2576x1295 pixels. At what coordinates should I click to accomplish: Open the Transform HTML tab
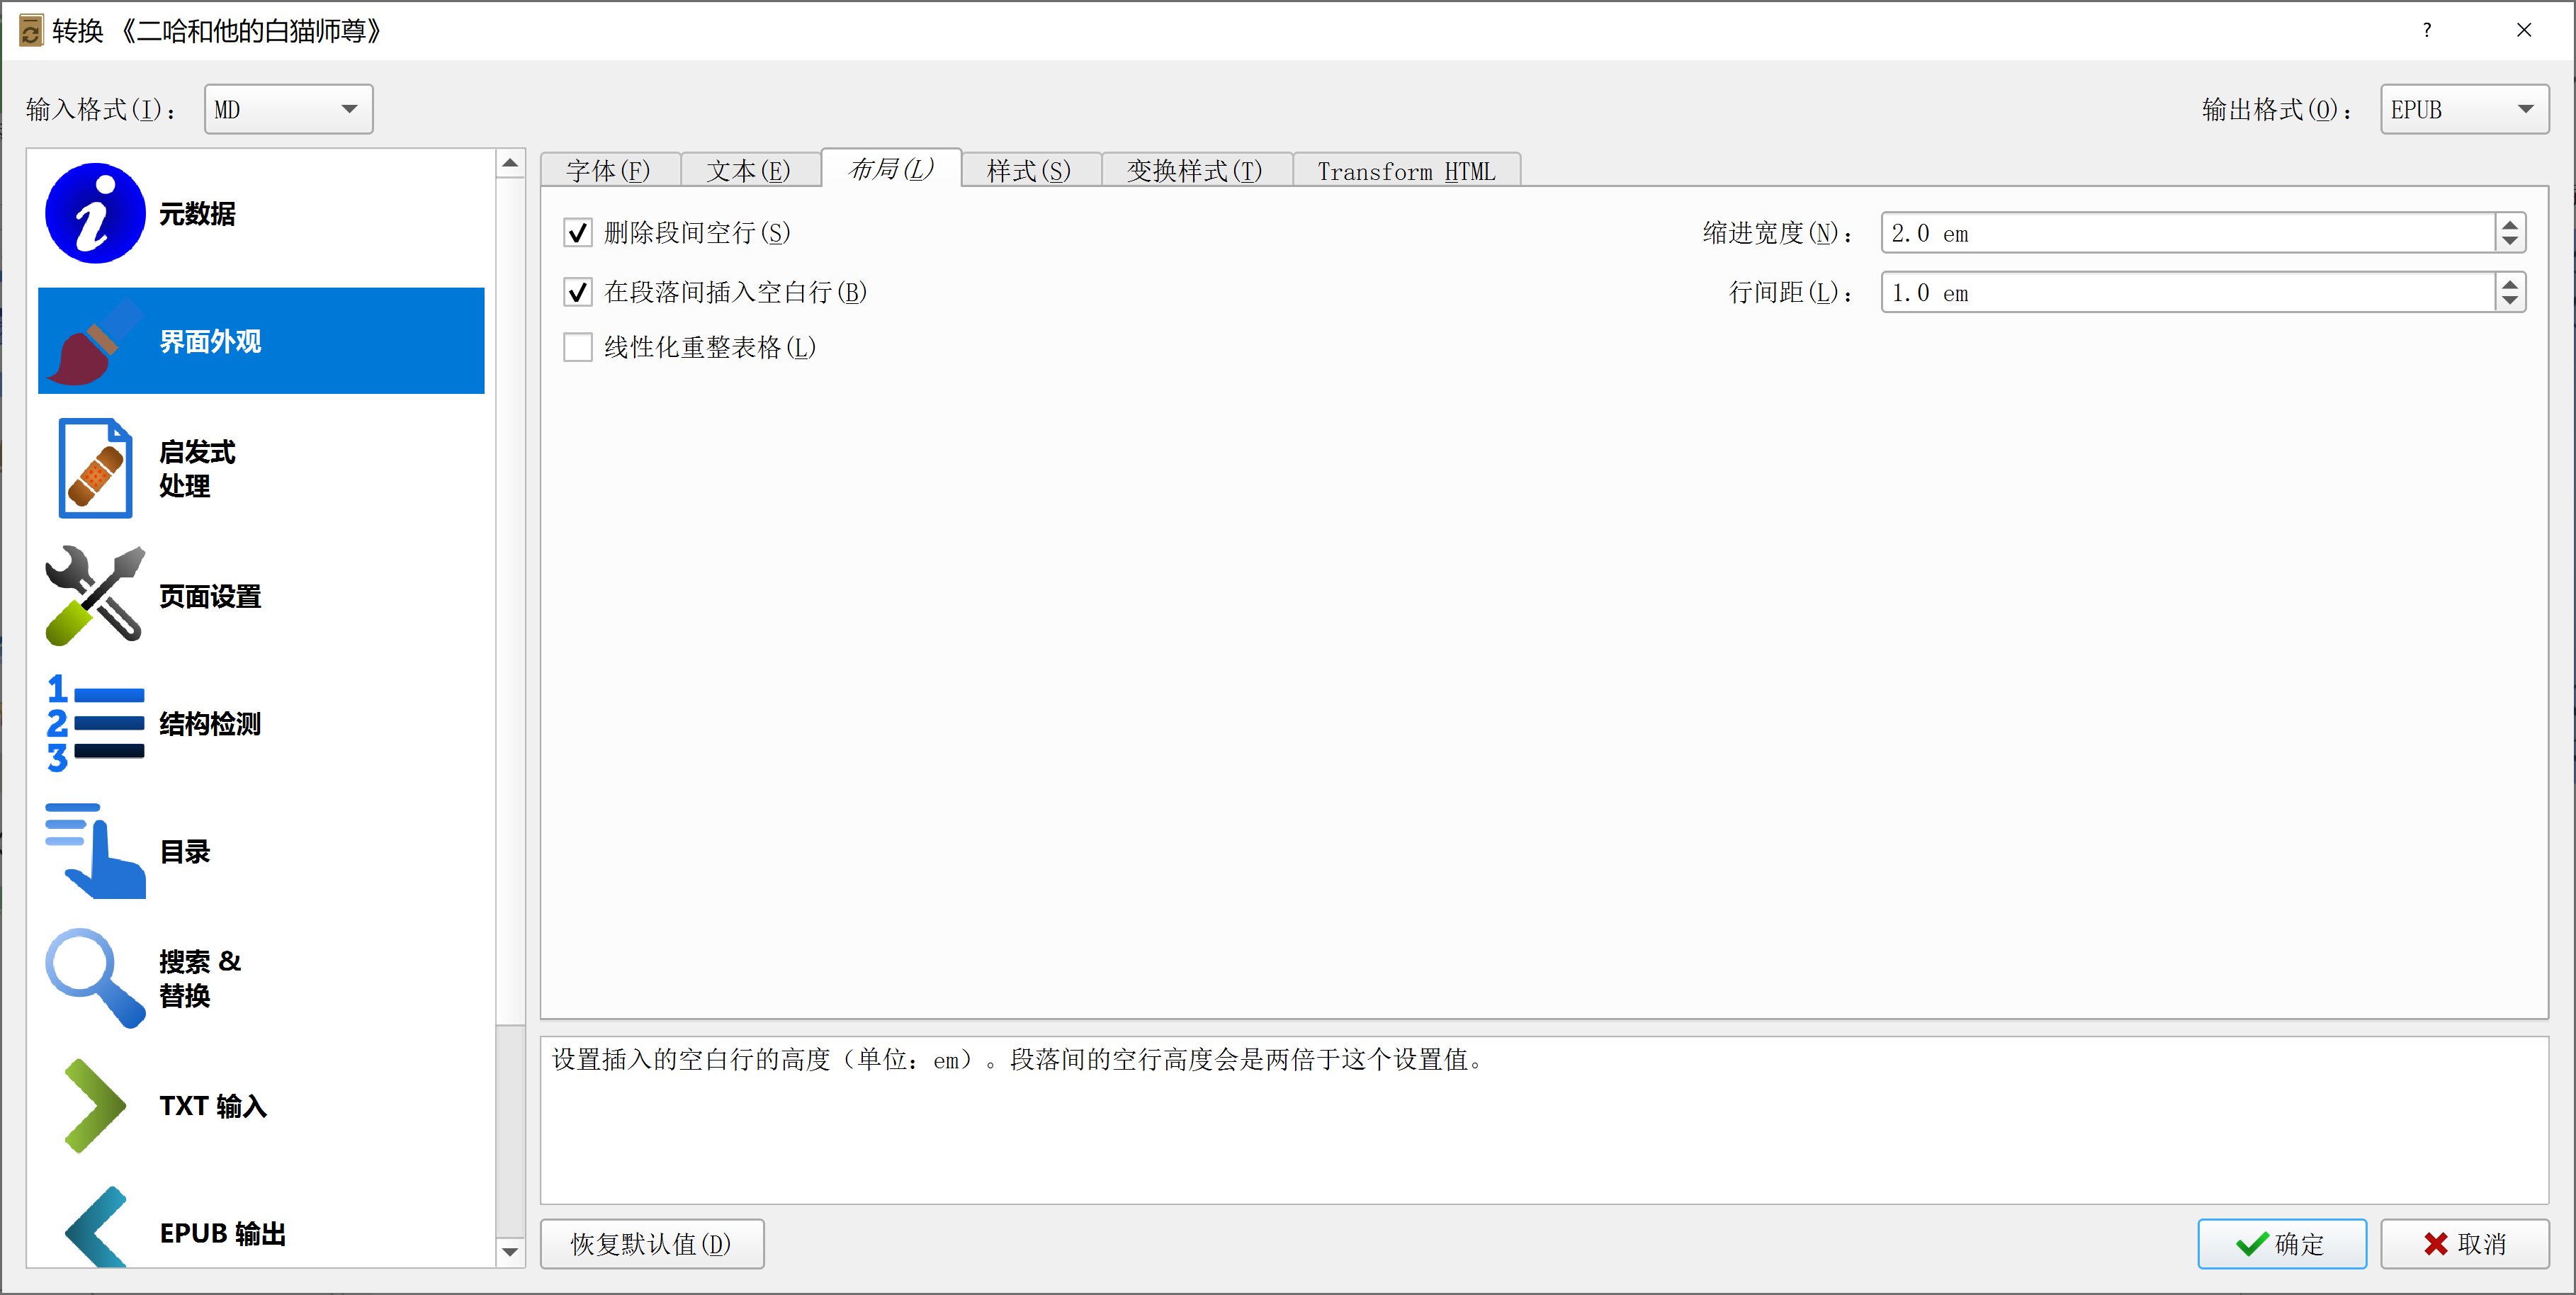point(1406,170)
